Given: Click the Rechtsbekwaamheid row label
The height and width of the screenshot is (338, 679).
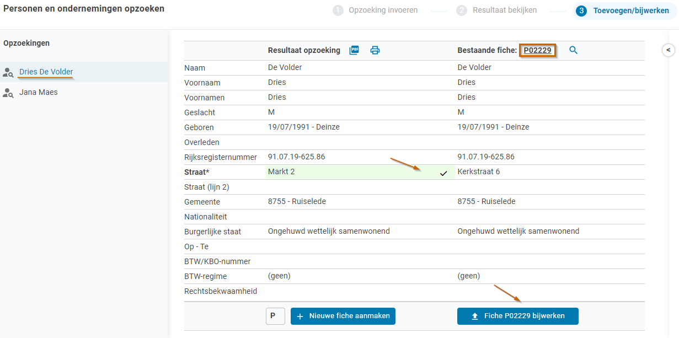Looking at the screenshot, I should [221, 291].
